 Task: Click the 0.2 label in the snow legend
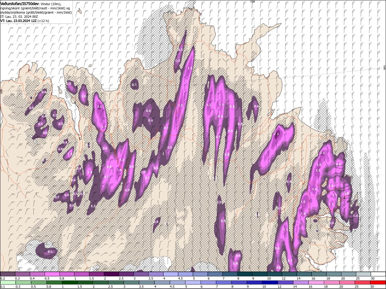pyautogui.click(x=2, y=278)
